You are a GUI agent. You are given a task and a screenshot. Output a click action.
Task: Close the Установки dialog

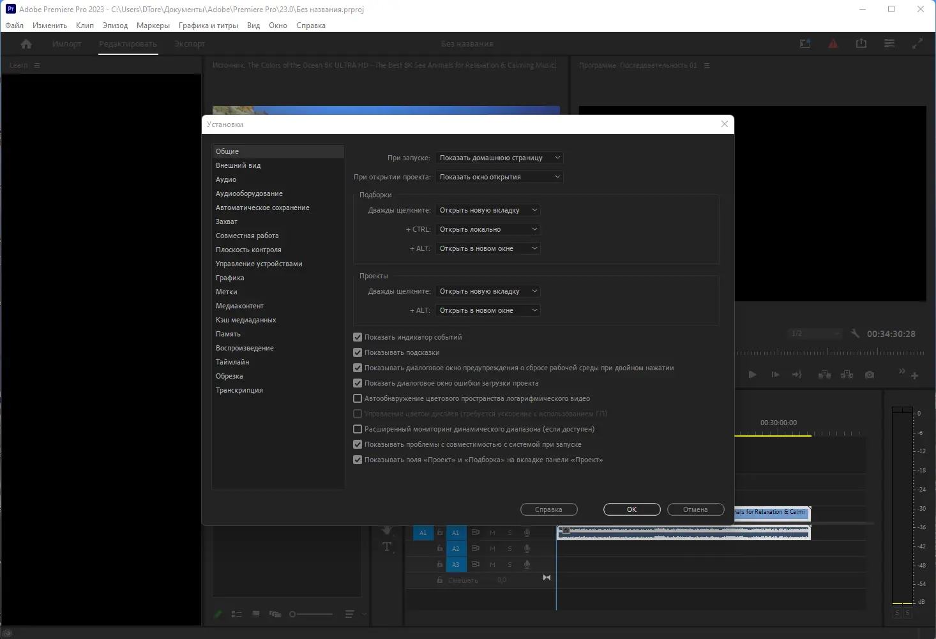724,124
